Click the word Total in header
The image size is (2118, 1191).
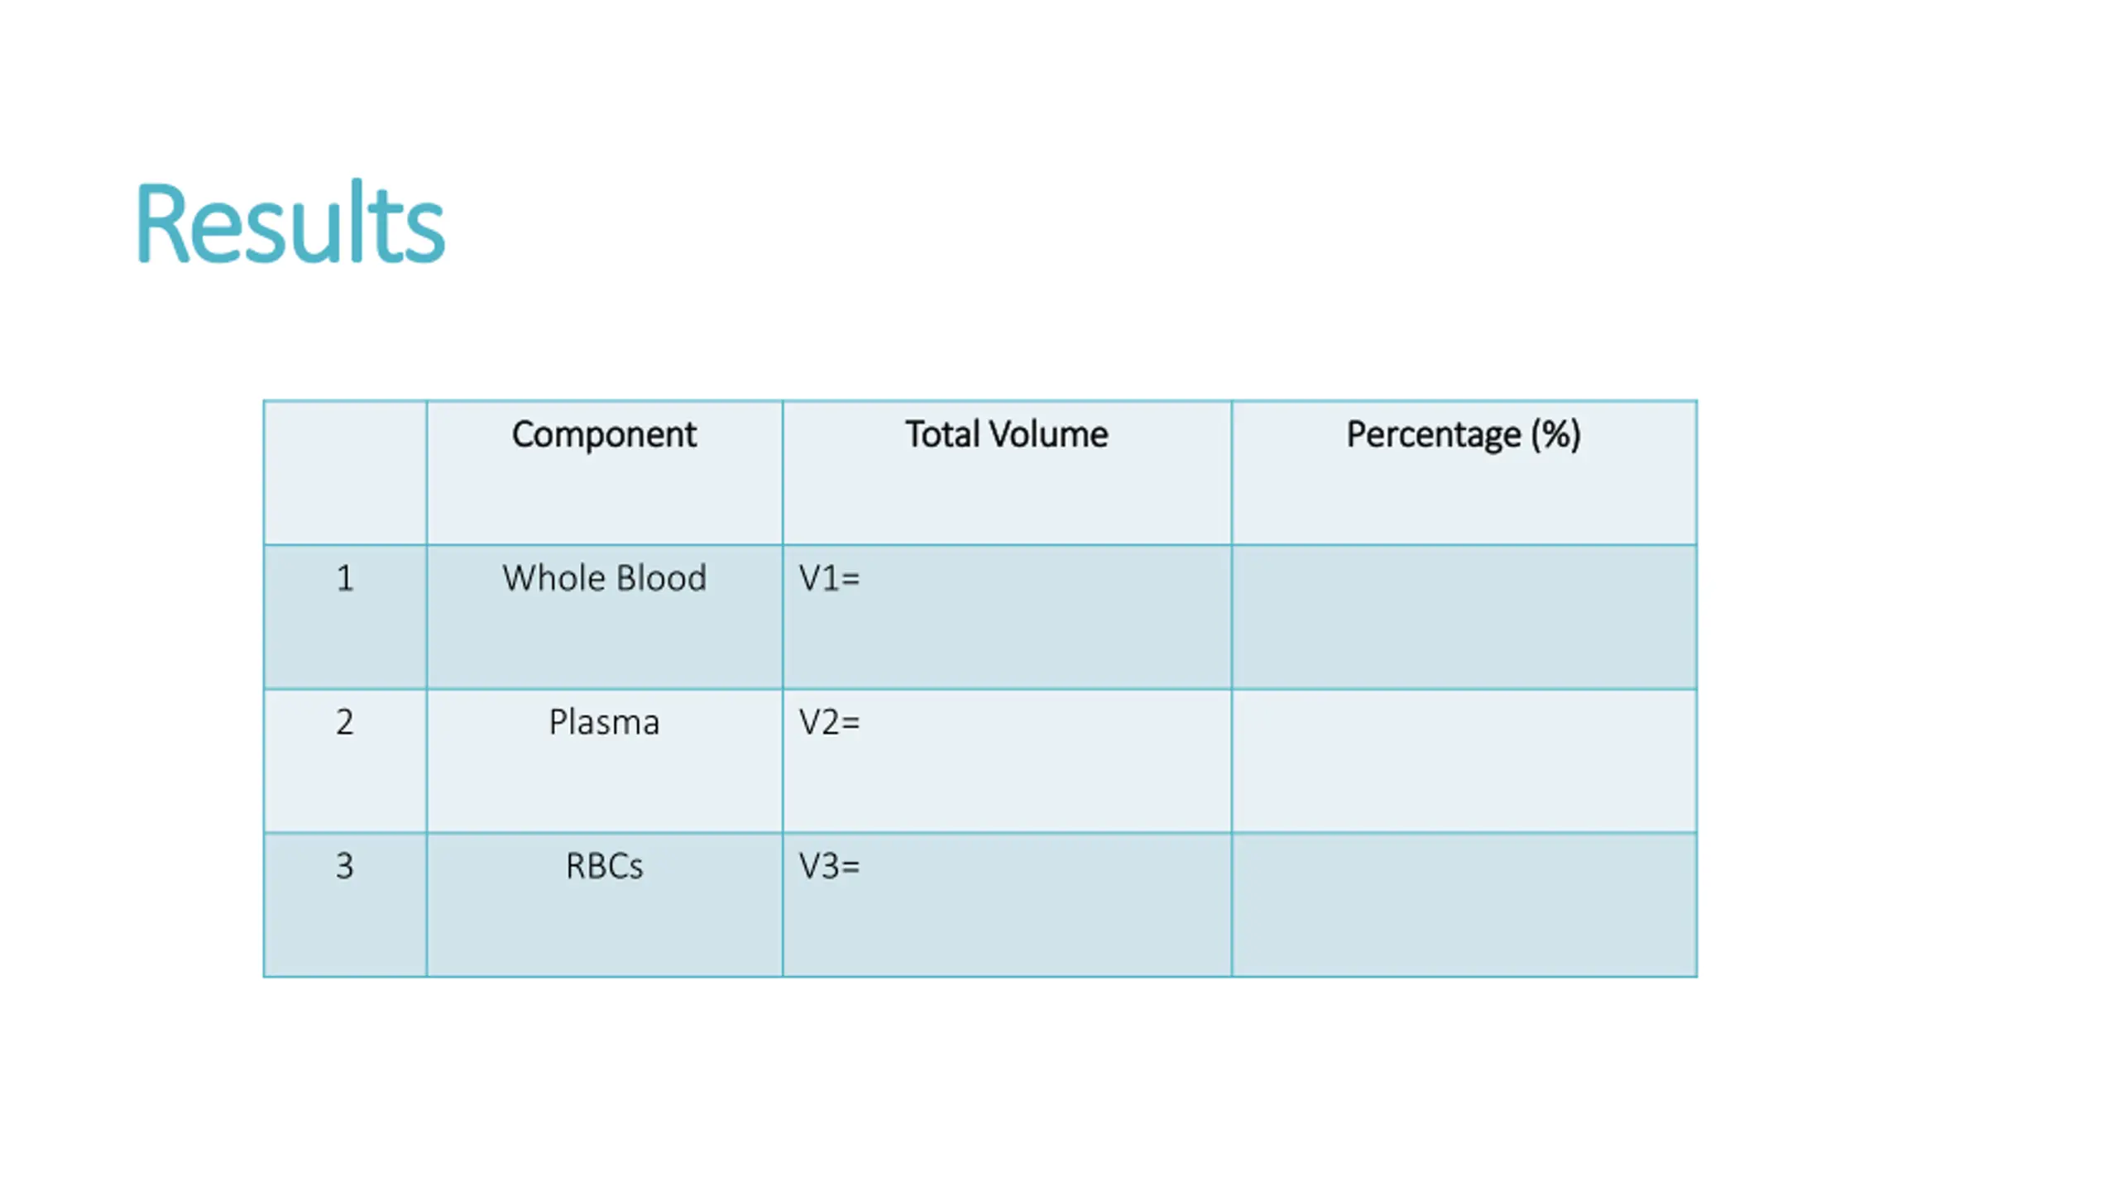click(x=942, y=435)
